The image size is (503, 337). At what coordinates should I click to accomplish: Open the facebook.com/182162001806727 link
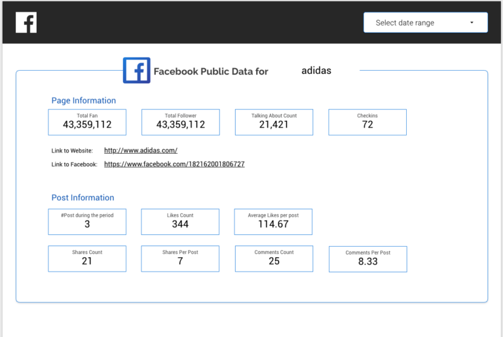click(174, 164)
